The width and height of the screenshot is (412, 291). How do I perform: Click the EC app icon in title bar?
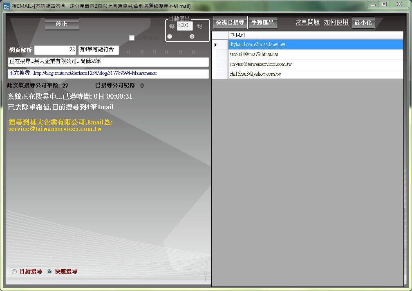click(6, 6)
